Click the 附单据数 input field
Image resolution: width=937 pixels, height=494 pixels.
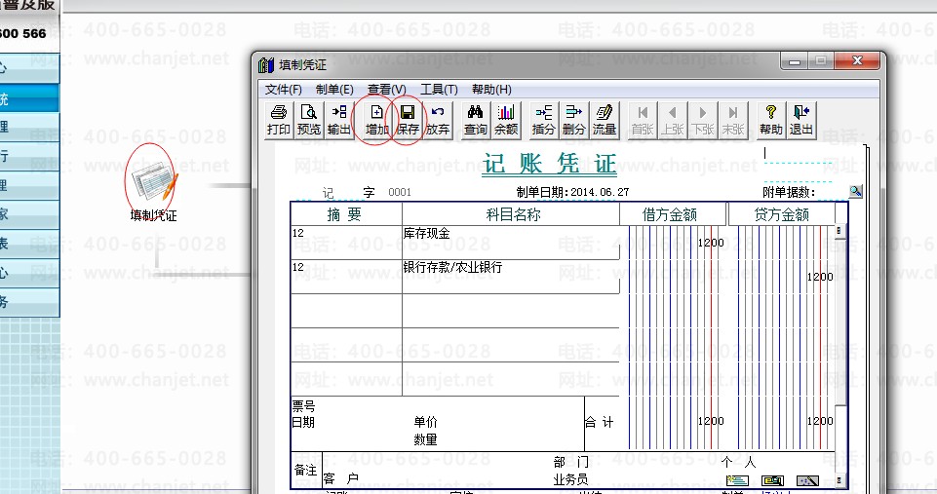click(x=832, y=192)
